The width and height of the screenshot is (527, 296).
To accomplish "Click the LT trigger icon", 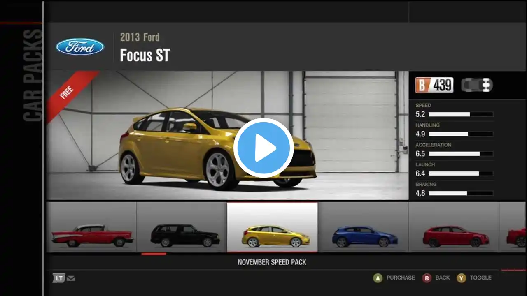I will [59, 278].
